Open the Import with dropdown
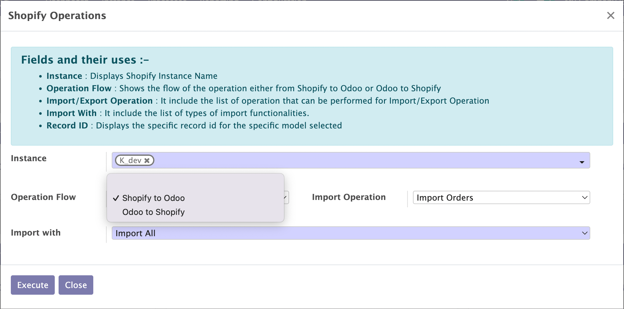The image size is (624, 309). pos(350,233)
